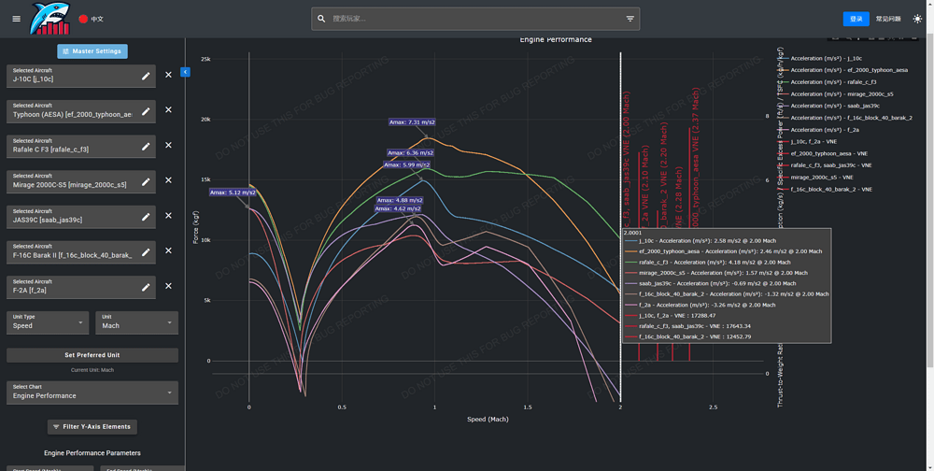Remove the F-2A aircraft from the list
This screenshot has width=934, height=471.
click(x=169, y=286)
